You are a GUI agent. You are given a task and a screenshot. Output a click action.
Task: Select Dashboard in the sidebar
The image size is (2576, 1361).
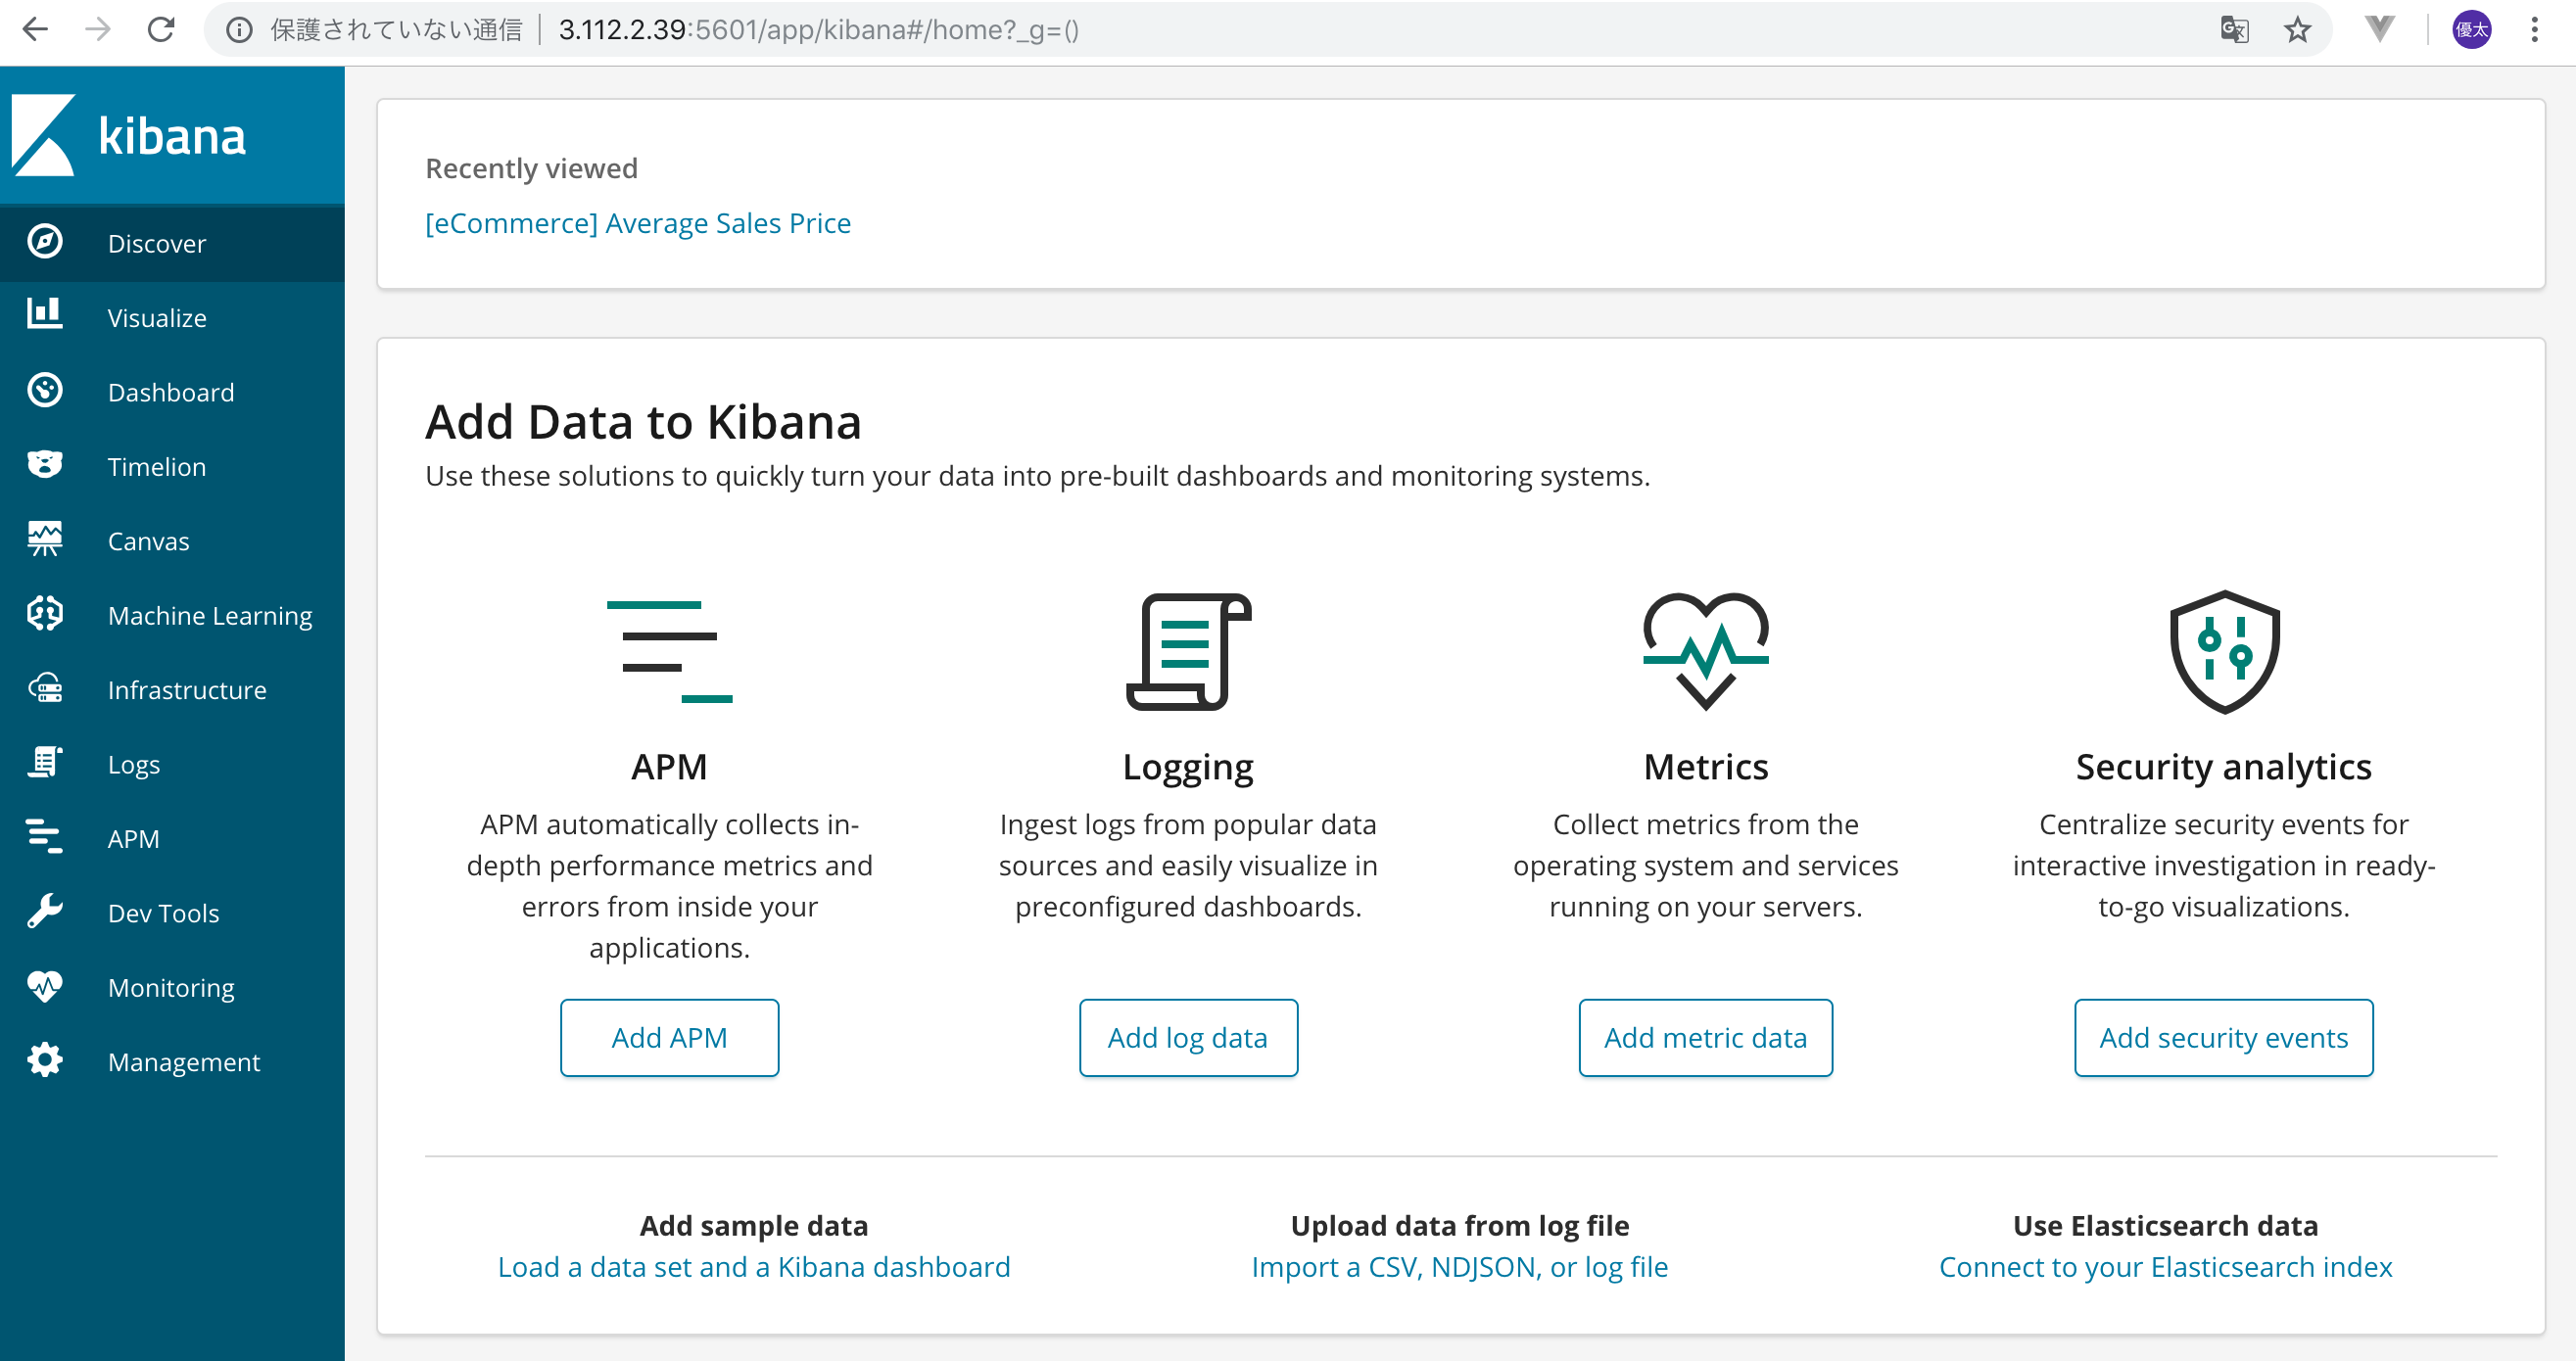pos(172,392)
